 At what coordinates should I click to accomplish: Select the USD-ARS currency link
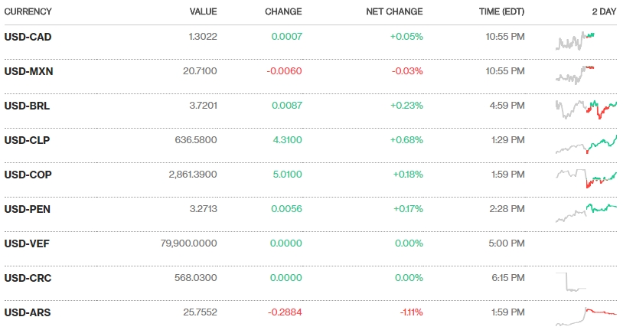pyautogui.click(x=27, y=312)
